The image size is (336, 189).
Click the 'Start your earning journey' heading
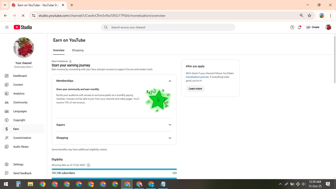pyautogui.click(x=71, y=65)
